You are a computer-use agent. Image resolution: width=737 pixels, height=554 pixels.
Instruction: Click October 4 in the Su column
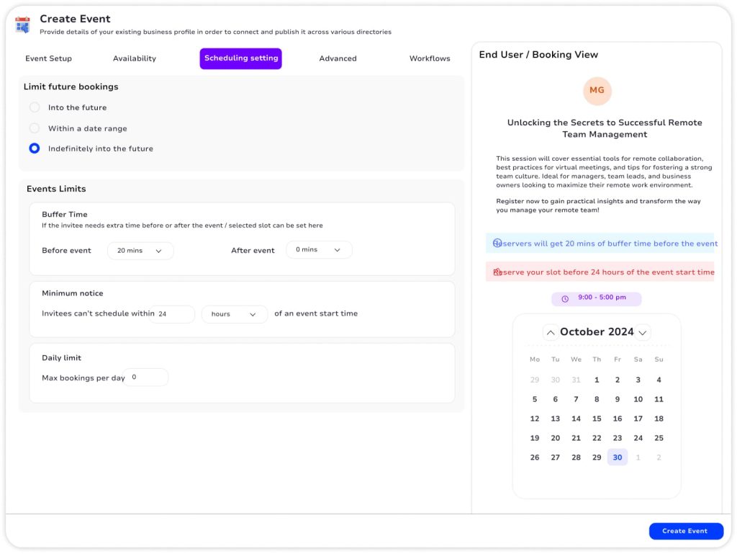coord(659,380)
